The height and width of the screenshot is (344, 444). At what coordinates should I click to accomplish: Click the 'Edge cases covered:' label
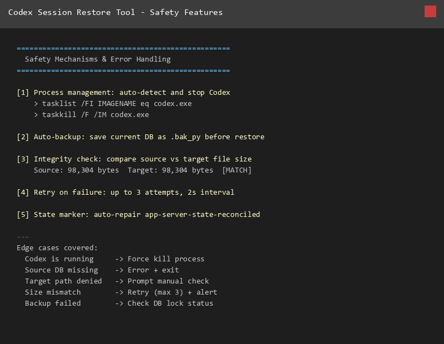tap(57, 248)
